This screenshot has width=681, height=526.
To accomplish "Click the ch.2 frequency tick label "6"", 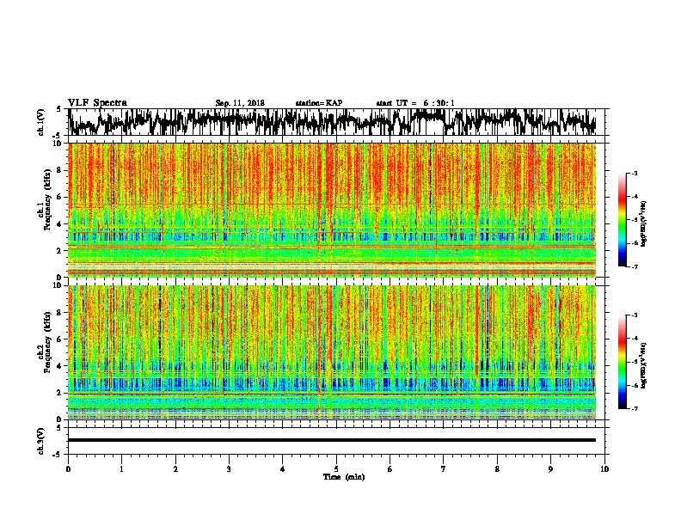I will [x=59, y=339].
